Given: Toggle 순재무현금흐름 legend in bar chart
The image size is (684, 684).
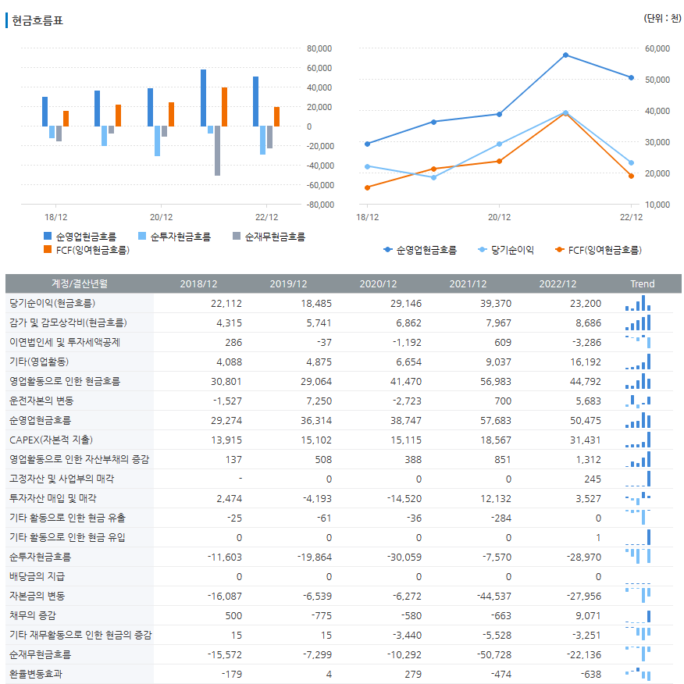Looking at the screenshot, I should (x=269, y=237).
